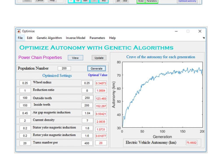
Task: Close the Optimise window
Action: (200, 31)
